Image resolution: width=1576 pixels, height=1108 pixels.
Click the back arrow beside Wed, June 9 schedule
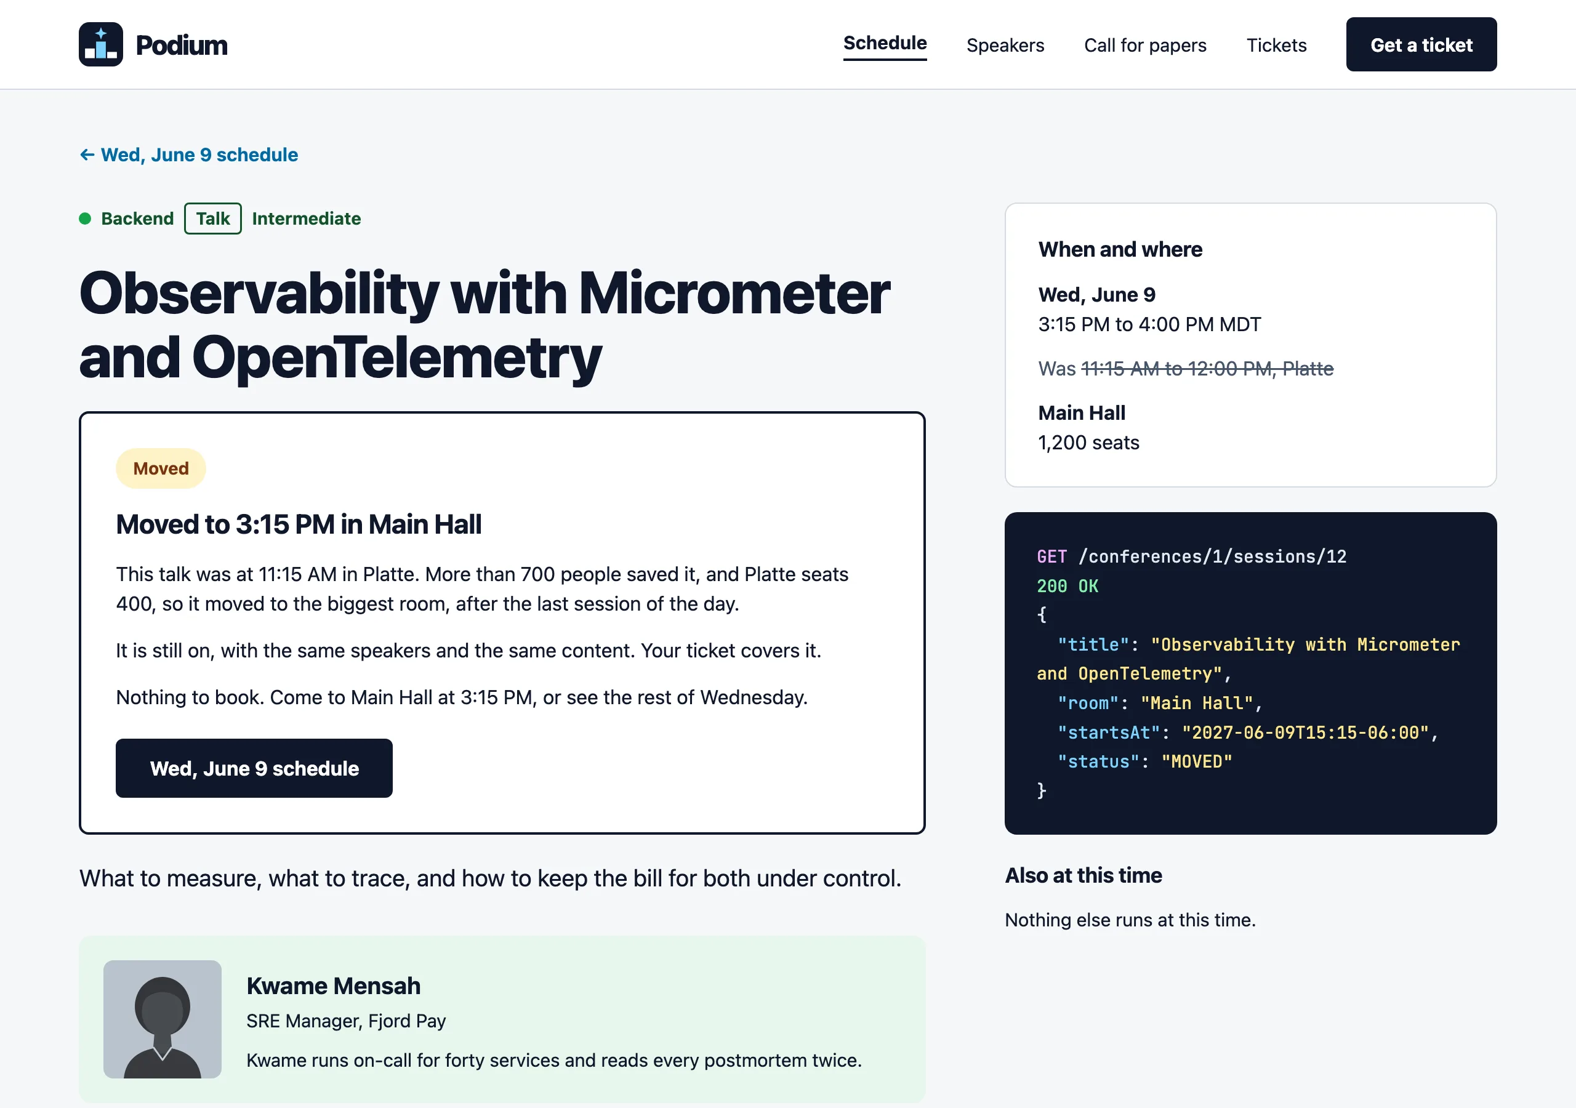point(87,155)
